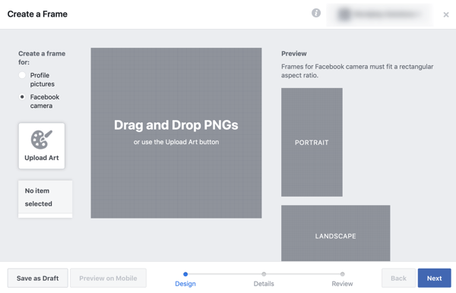This screenshot has height=293, width=456.
Task: Go to the Details step
Action: click(264, 284)
